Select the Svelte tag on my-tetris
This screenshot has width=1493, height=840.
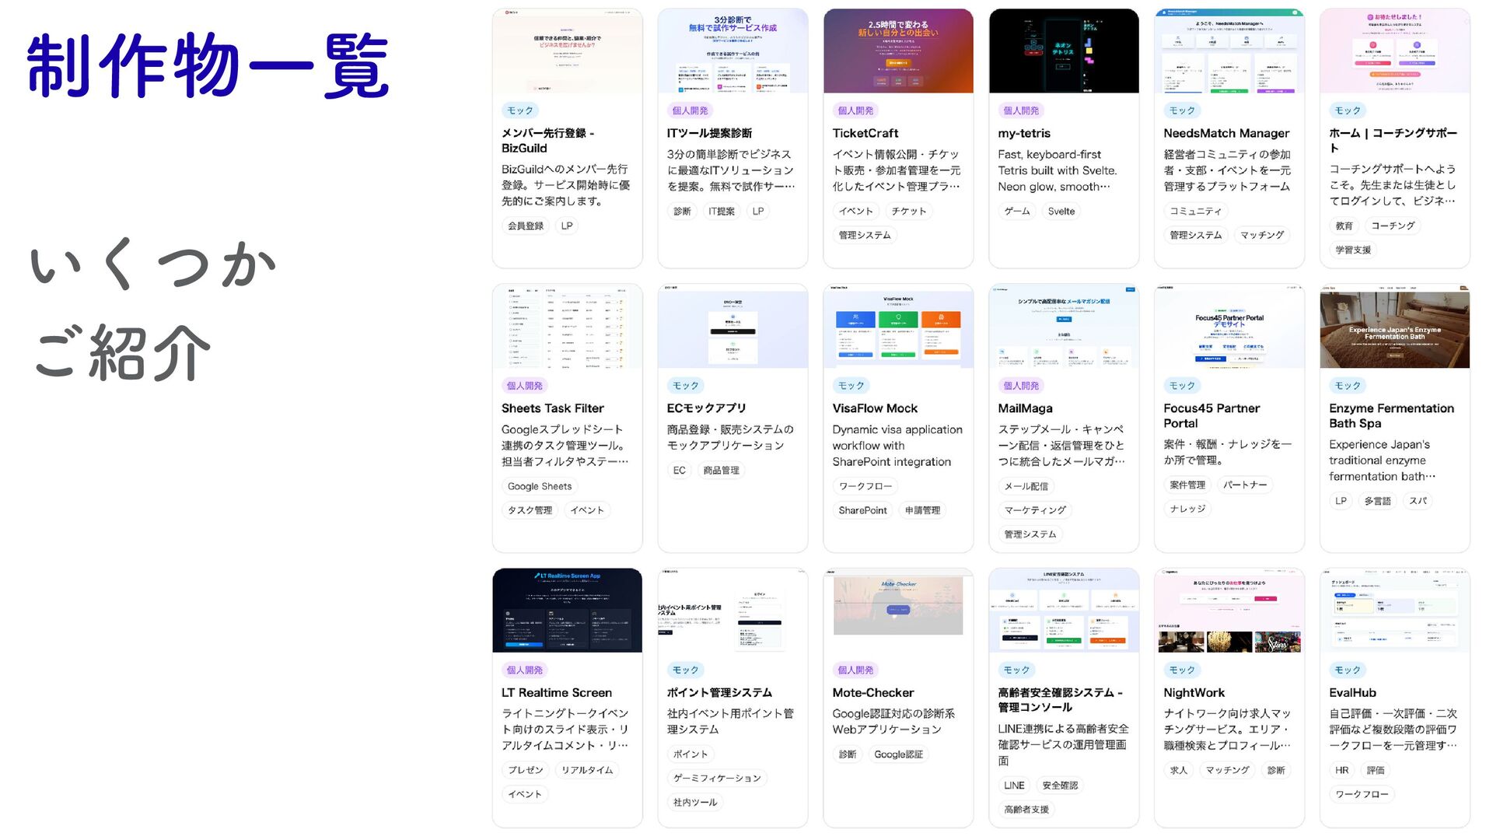(1061, 212)
